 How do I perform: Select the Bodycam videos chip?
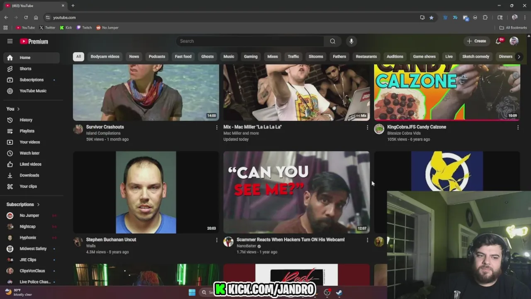point(105,56)
